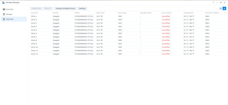Screen dimensions: 228x105
Task: Open drive Settings button
Action: coord(82,9)
